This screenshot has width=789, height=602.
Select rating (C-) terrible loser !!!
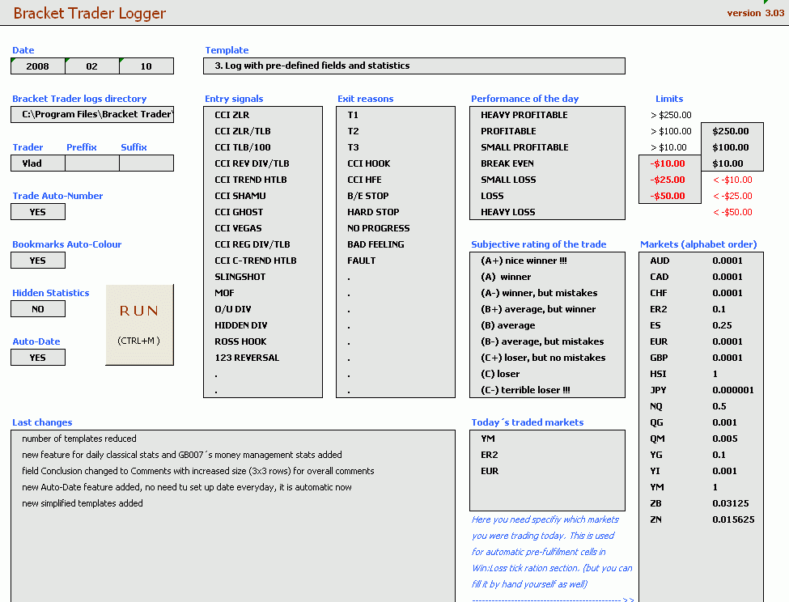[x=548, y=390]
